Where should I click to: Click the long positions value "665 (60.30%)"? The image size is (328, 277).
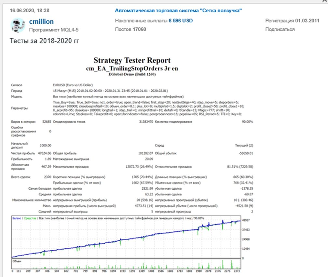click(x=243, y=177)
